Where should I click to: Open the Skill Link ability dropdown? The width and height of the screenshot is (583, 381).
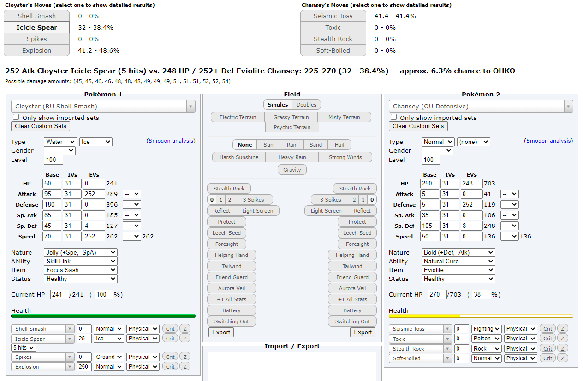pos(81,261)
